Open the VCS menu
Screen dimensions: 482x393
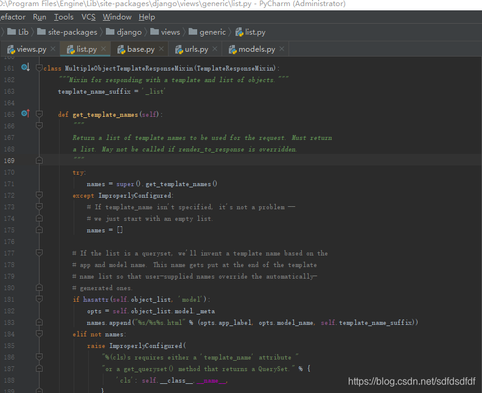(x=88, y=17)
